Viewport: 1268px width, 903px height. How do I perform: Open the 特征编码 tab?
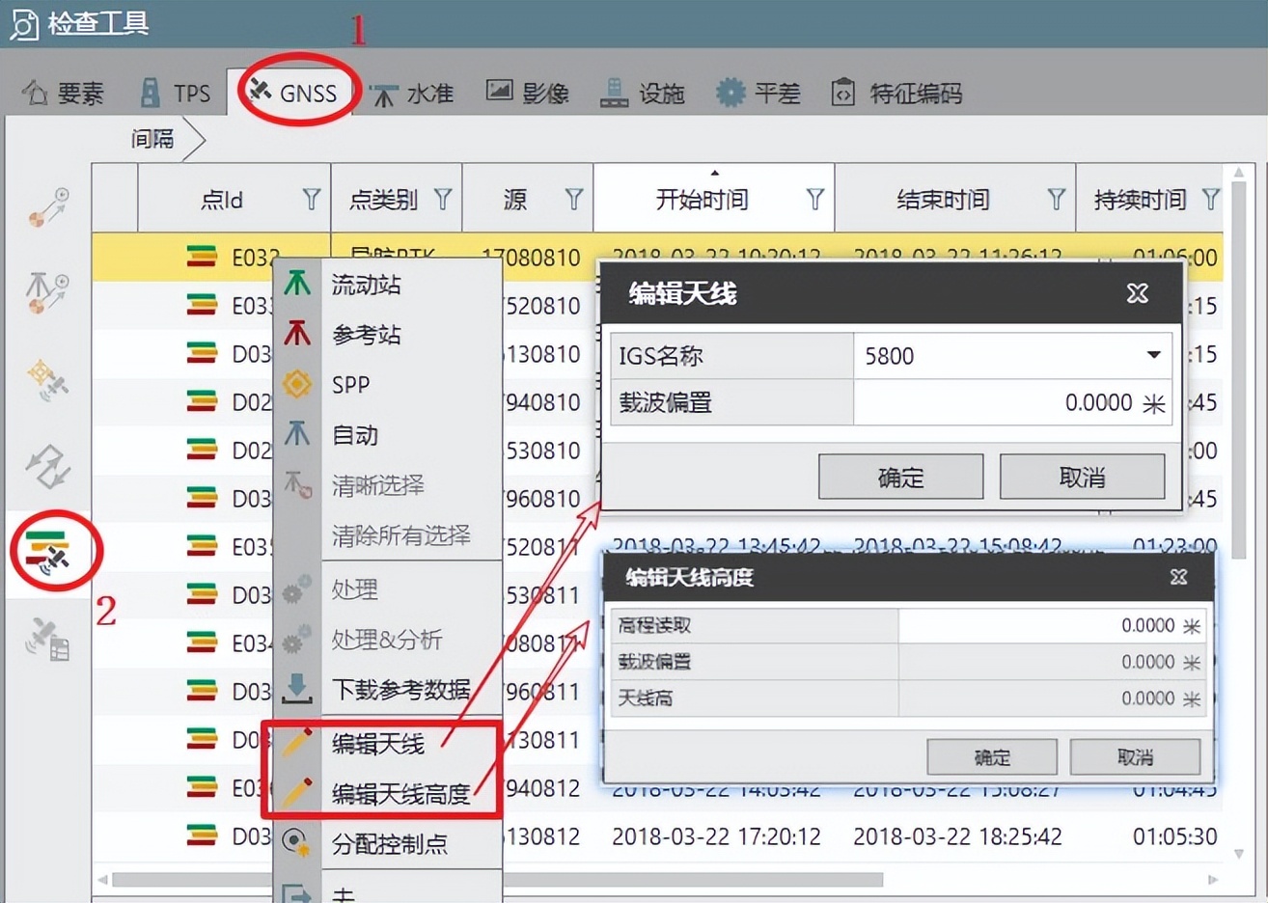897,94
